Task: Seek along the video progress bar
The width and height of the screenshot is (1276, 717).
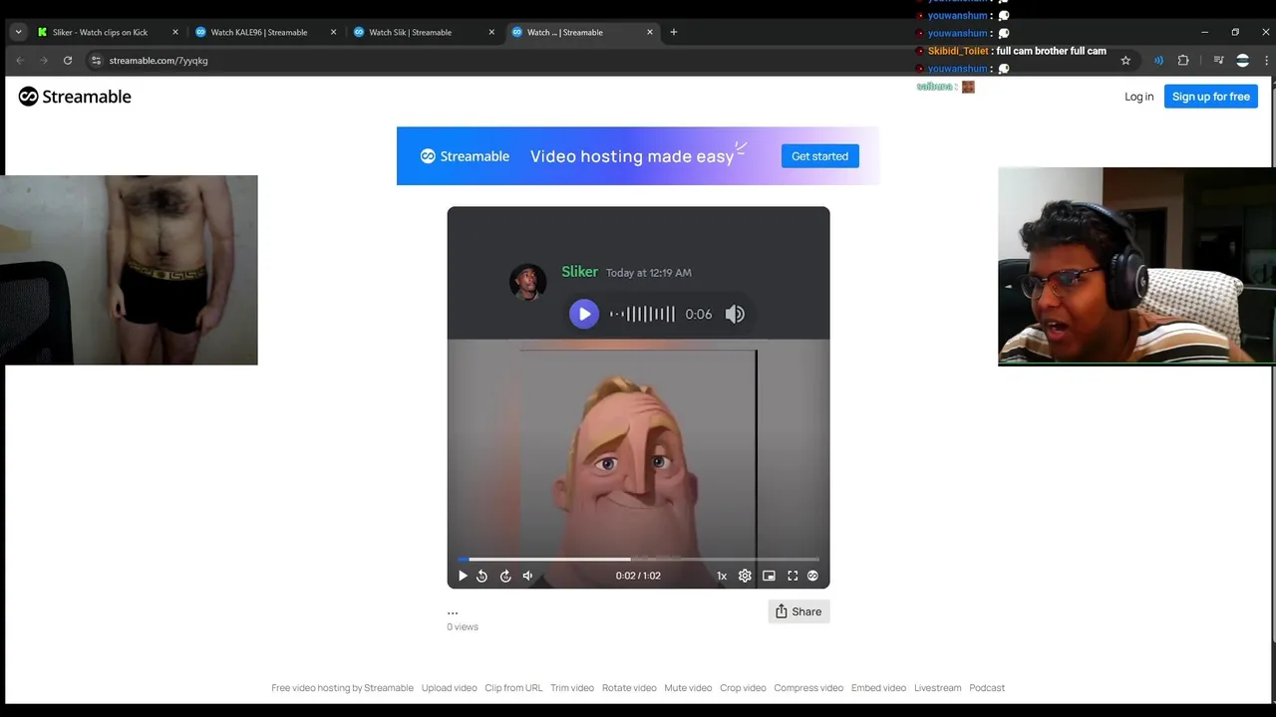Action: coord(638,559)
